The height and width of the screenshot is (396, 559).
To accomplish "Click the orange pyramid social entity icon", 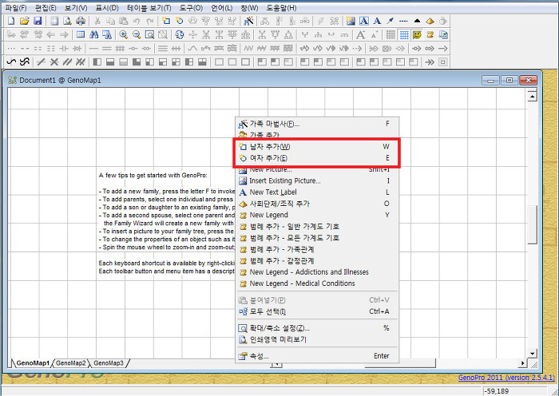I will point(430,21).
